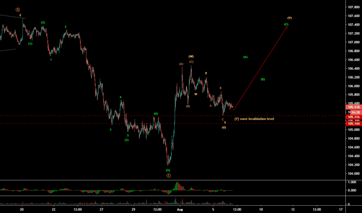The width and height of the screenshot is (362, 213).
Task: Click the orange A subwave label
Action: click(211, 106)
